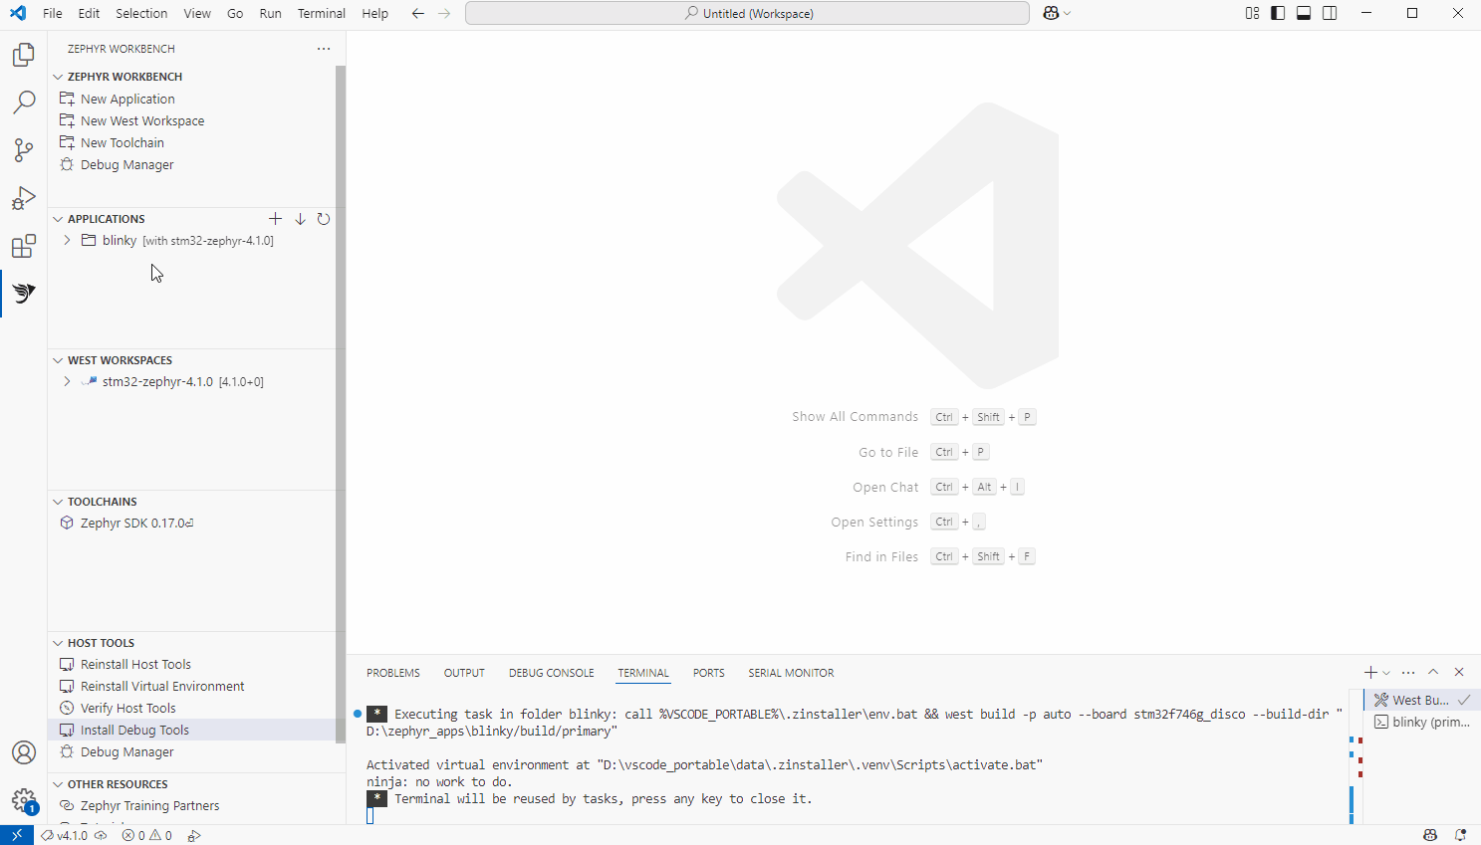
Task: Click the add icon in Applications header
Action: [276, 219]
